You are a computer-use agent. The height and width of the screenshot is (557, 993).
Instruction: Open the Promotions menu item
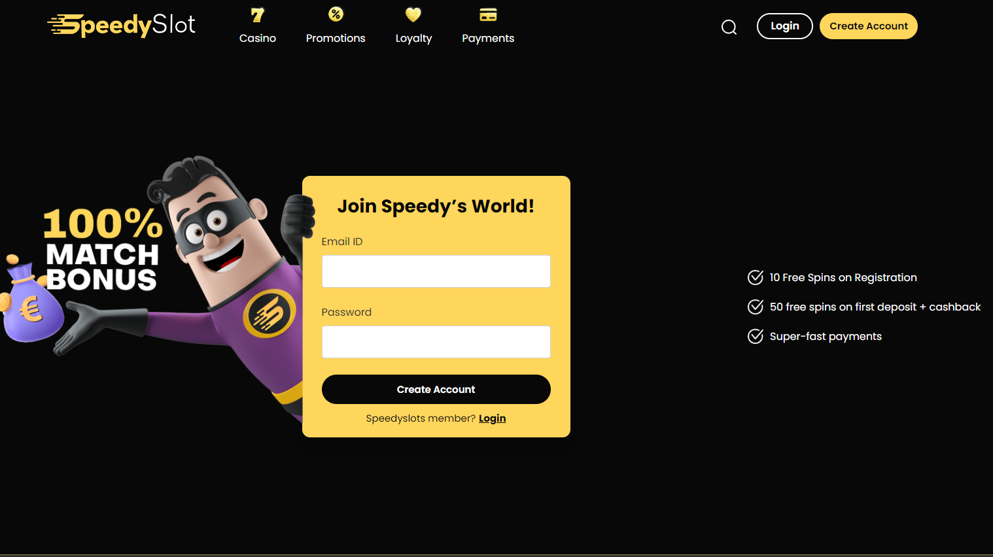(336, 38)
